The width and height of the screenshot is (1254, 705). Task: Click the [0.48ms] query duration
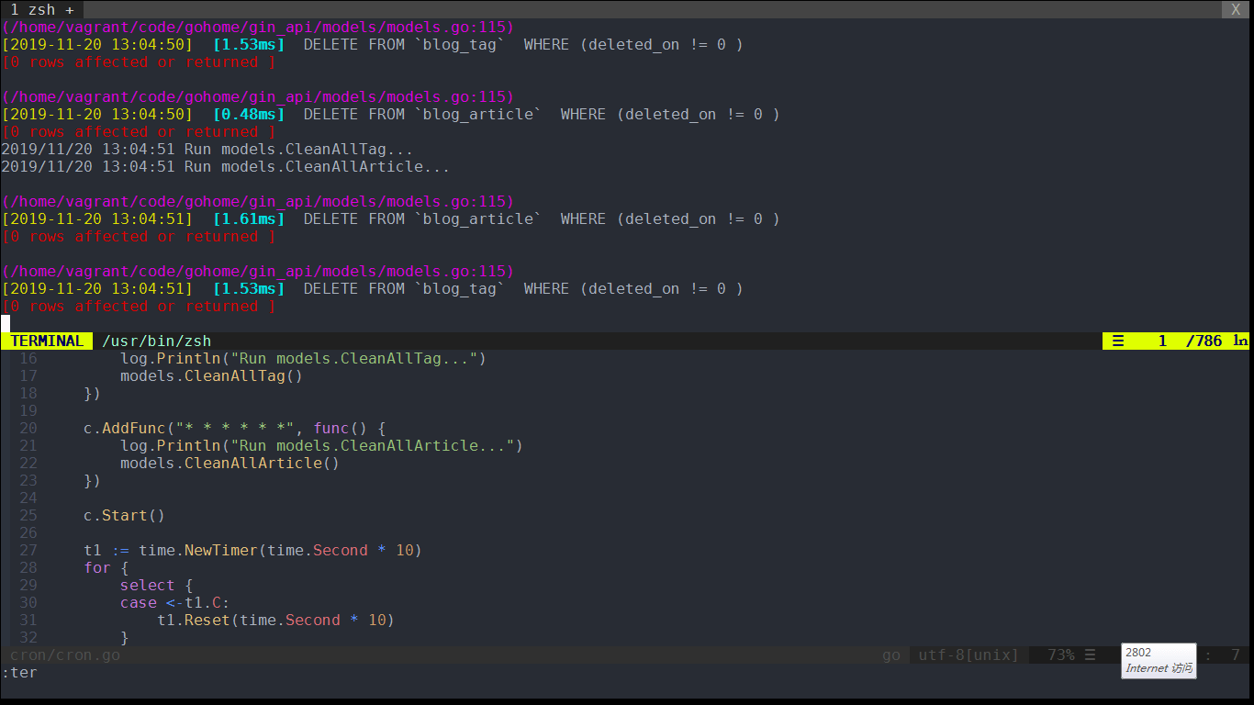249,115
